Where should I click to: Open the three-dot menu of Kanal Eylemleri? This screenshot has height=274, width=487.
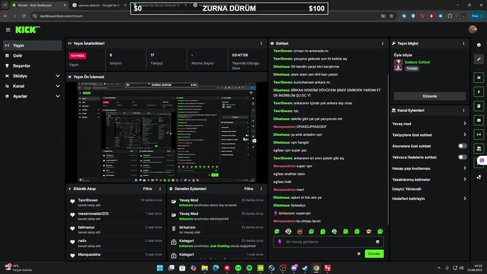[463, 110]
